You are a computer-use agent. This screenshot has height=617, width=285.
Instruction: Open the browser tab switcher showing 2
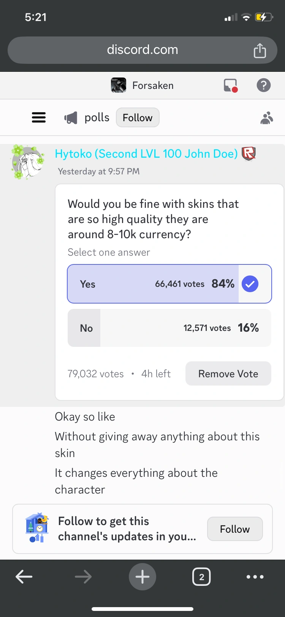click(x=201, y=577)
